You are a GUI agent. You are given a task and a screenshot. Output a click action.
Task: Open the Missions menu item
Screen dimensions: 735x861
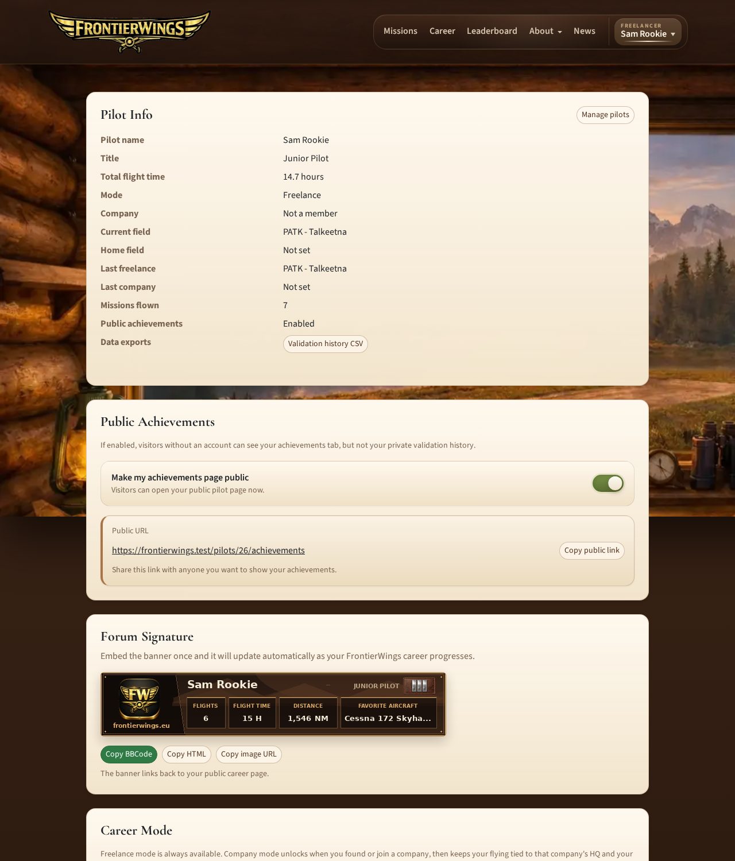(x=400, y=31)
